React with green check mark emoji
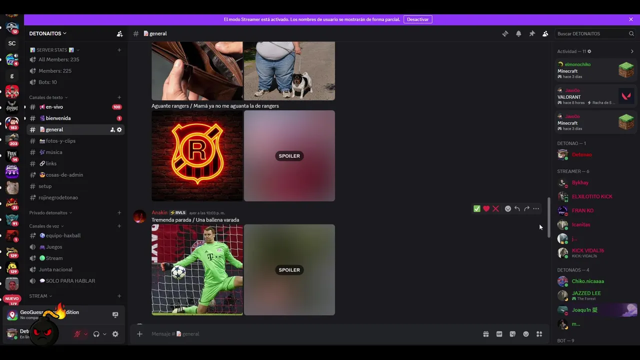The image size is (640, 360). pos(477,208)
